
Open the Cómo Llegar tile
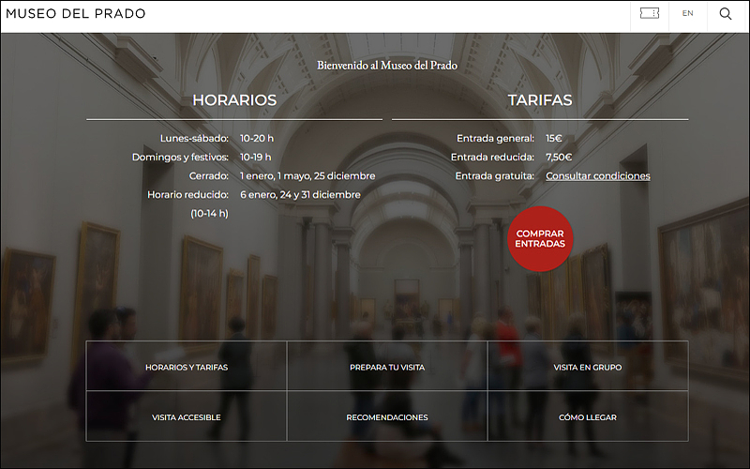click(588, 416)
